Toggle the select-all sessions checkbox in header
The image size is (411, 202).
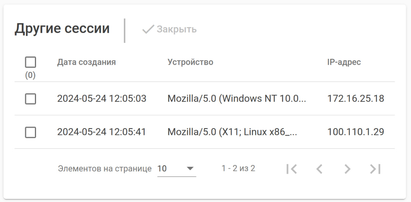tap(30, 62)
